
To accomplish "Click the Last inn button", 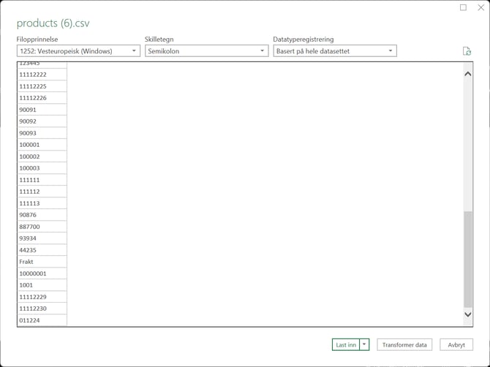I will [x=346, y=344].
